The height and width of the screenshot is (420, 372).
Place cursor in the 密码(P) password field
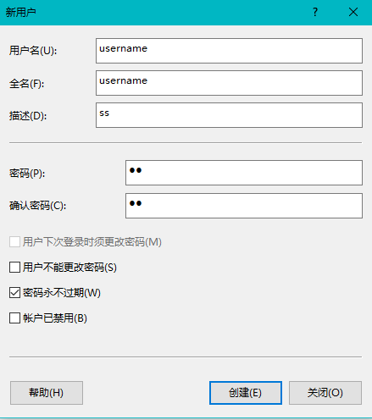(x=244, y=173)
